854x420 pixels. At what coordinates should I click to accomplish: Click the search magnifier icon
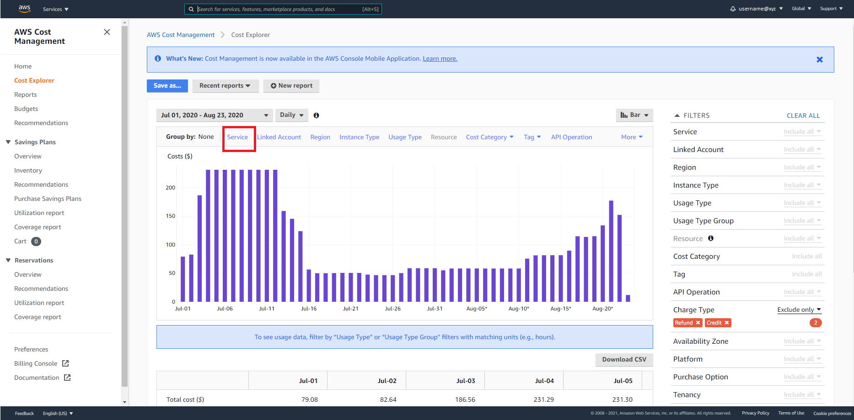(191, 9)
